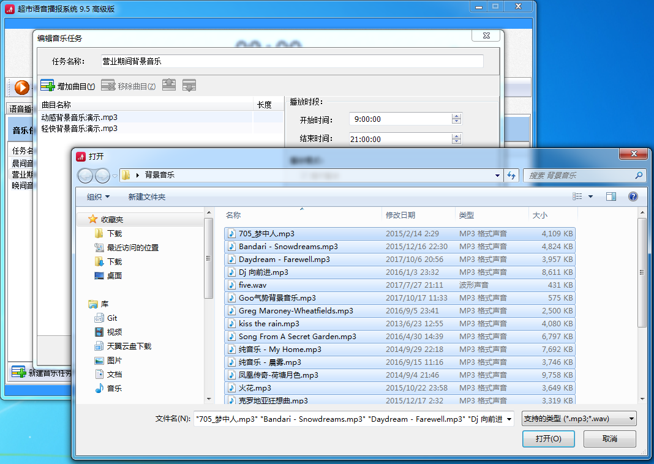Expand address bar history dropdown

click(497, 176)
